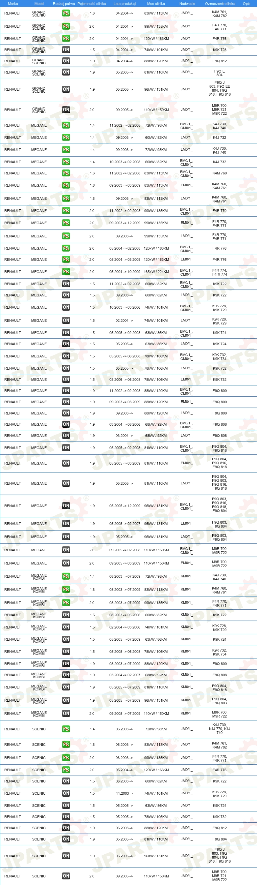
Task: Click the PB icon in Megane 165kW / 224KM row
Action: [66, 272]
